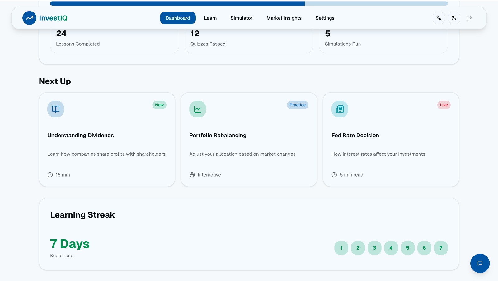Click the blue progress bar at top
Screen dimensions: 498x281
(x=177, y=3)
